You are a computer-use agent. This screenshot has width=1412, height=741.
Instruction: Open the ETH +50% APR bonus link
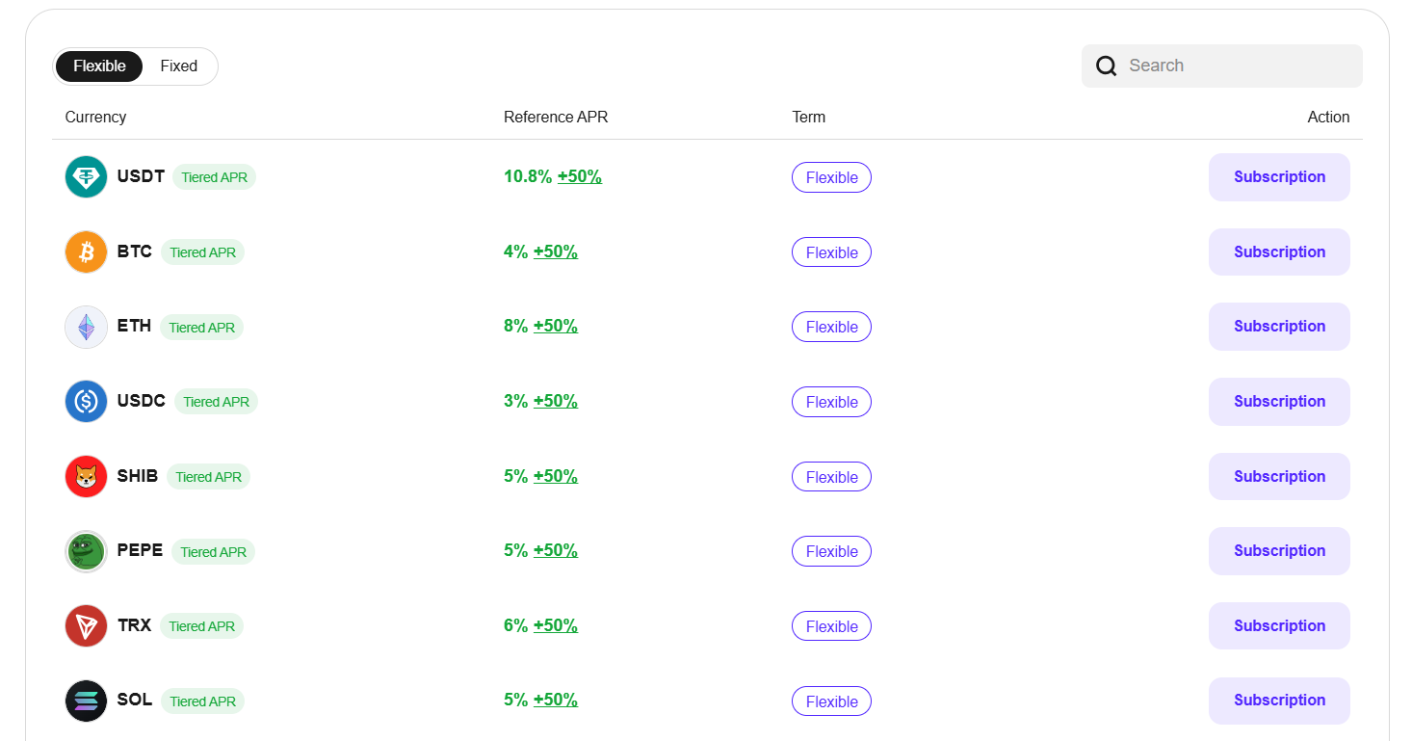click(x=555, y=327)
